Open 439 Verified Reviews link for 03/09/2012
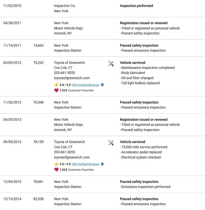This screenshot has width=205, height=210. pos(85,85)
